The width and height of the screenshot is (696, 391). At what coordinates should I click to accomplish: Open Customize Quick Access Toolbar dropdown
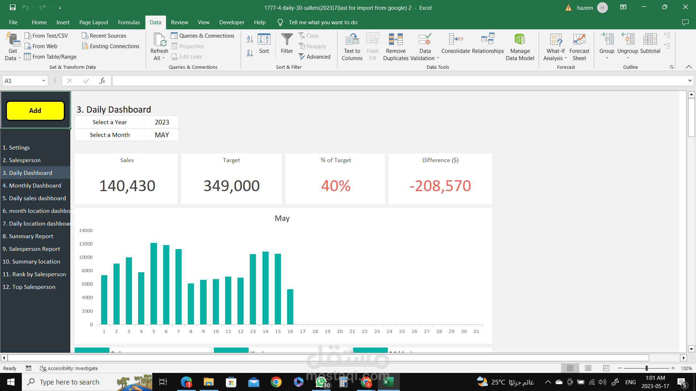click(x=60, y=8)
